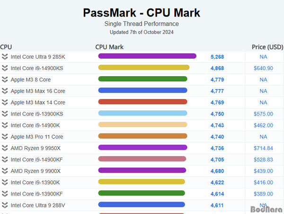Open the $528.83 price link
The width and height of the screenshot is (284, 214).
(x=263, y=160)
